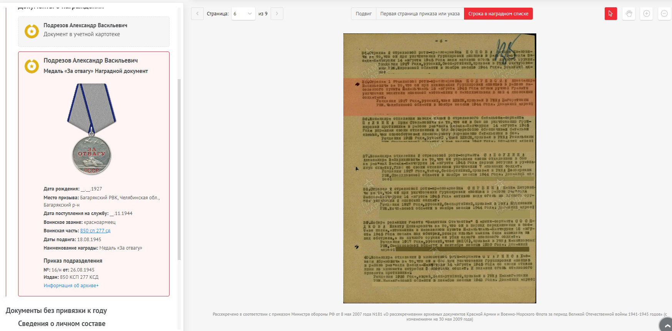
Task: Expand Информация об архиве+ details
Action: (71, 286)
